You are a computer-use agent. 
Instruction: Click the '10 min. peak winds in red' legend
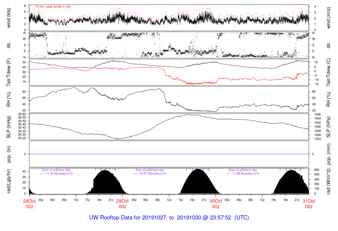tap(52, 7)
